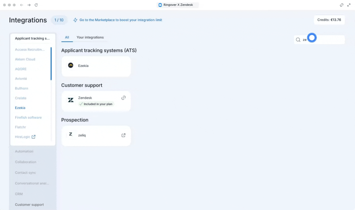The image size is (355, 210).
Task: Click the lightning bolt Marketplace icon
Action: (75, 20)
